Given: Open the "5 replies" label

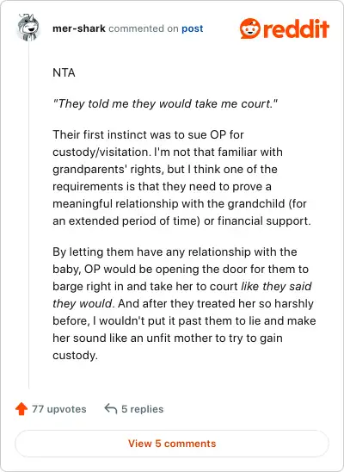Looking at the screenshot, I should click(x=143, y=409).
